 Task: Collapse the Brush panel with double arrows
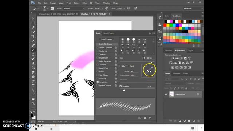point(150,33)
